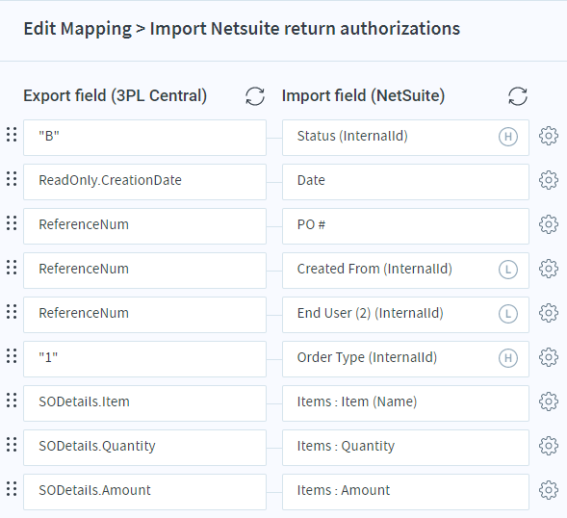Edit the SODetails.Item export field

coord(144,403)
